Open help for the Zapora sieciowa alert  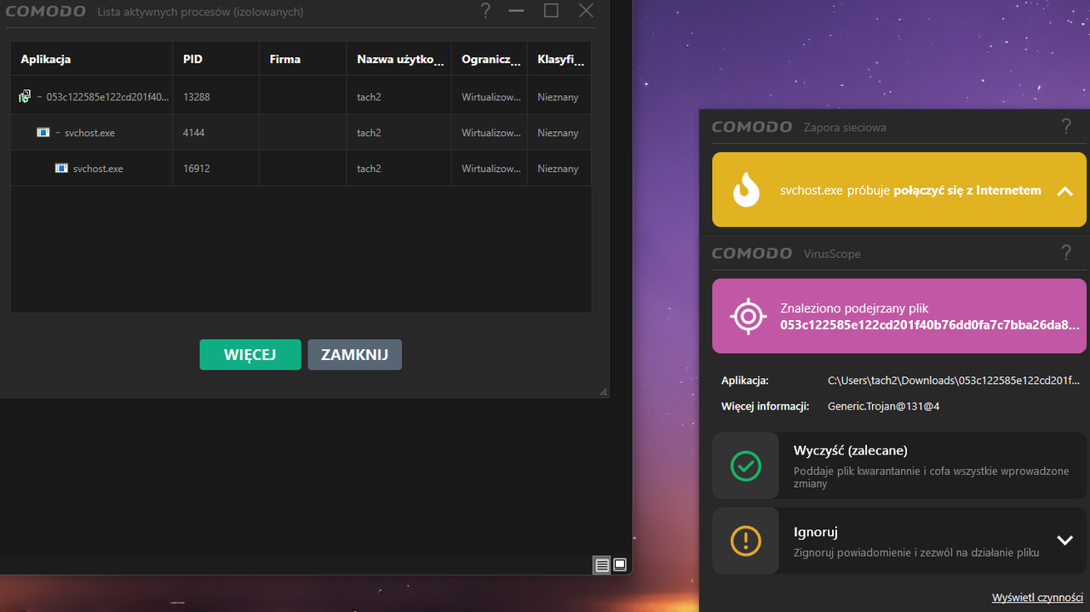1066,127
